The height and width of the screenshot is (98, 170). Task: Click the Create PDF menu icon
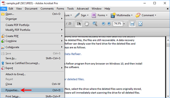(3, 36)
